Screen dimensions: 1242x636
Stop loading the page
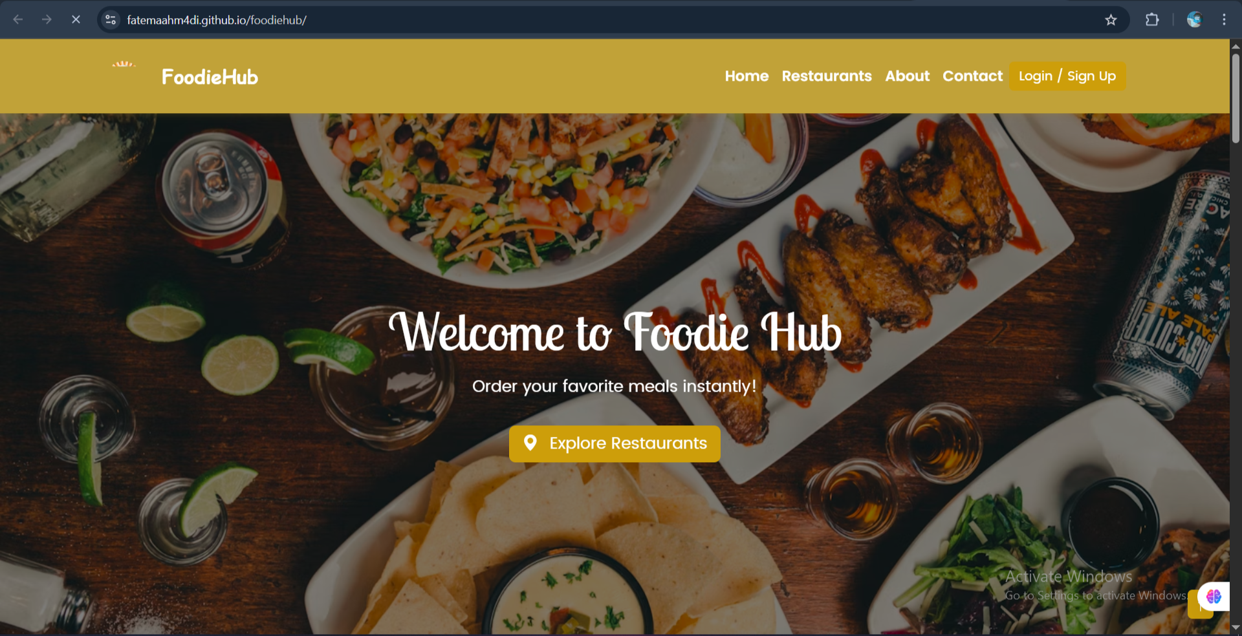[x=76, y=20]
